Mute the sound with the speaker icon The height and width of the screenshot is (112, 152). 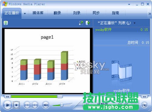(x=46, y=105)
